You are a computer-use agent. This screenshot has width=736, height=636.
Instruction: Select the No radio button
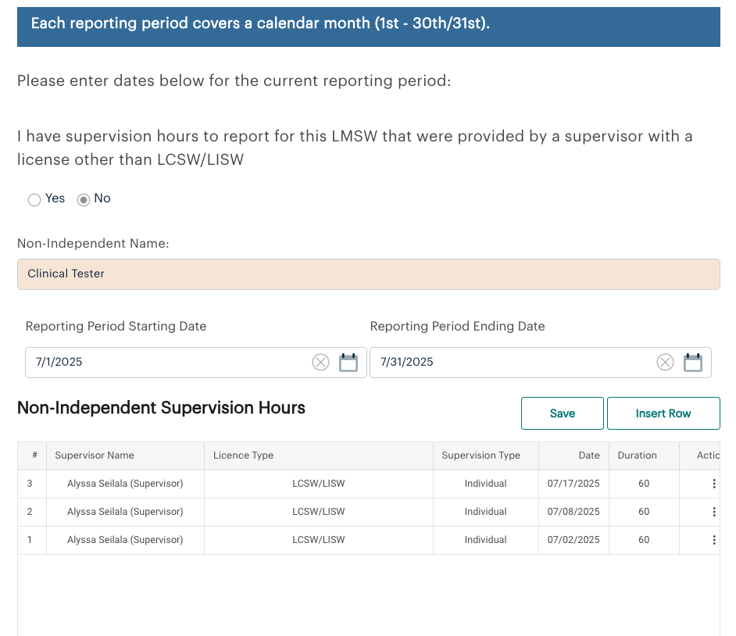pyautogui.click(x=84, y=200)
